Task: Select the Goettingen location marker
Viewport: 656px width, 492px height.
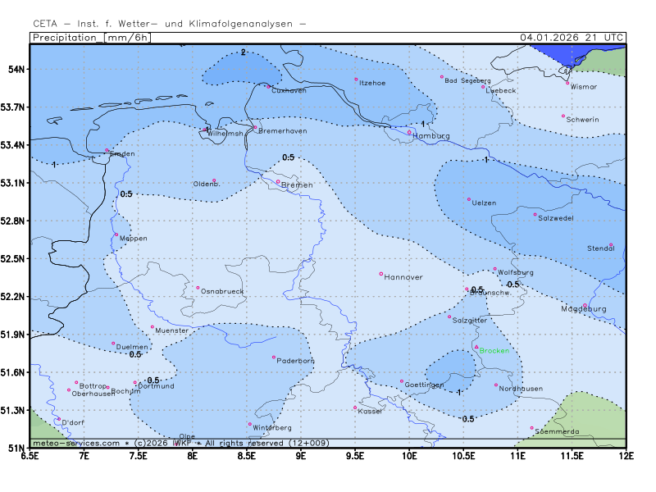Action: pos(402,381)
